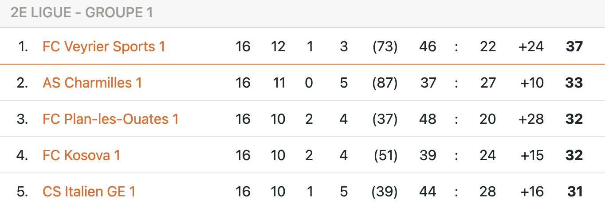605x207 pixels.
Task: Click rank number 1. in the standings
Action: [x=24, y=46]
